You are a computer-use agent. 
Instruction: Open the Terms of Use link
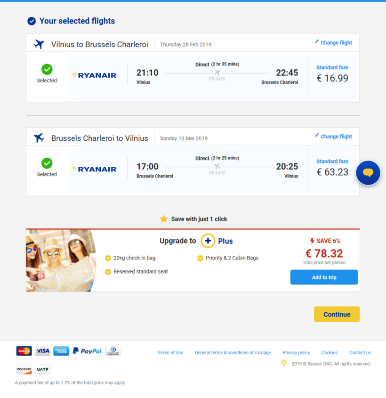click(x=170, y=353)
